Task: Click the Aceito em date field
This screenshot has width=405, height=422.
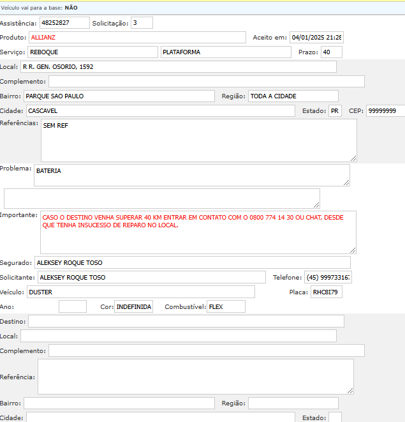Action: coord(316,38)
